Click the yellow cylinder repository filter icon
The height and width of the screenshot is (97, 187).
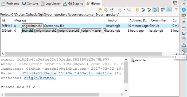pos(137,10)
